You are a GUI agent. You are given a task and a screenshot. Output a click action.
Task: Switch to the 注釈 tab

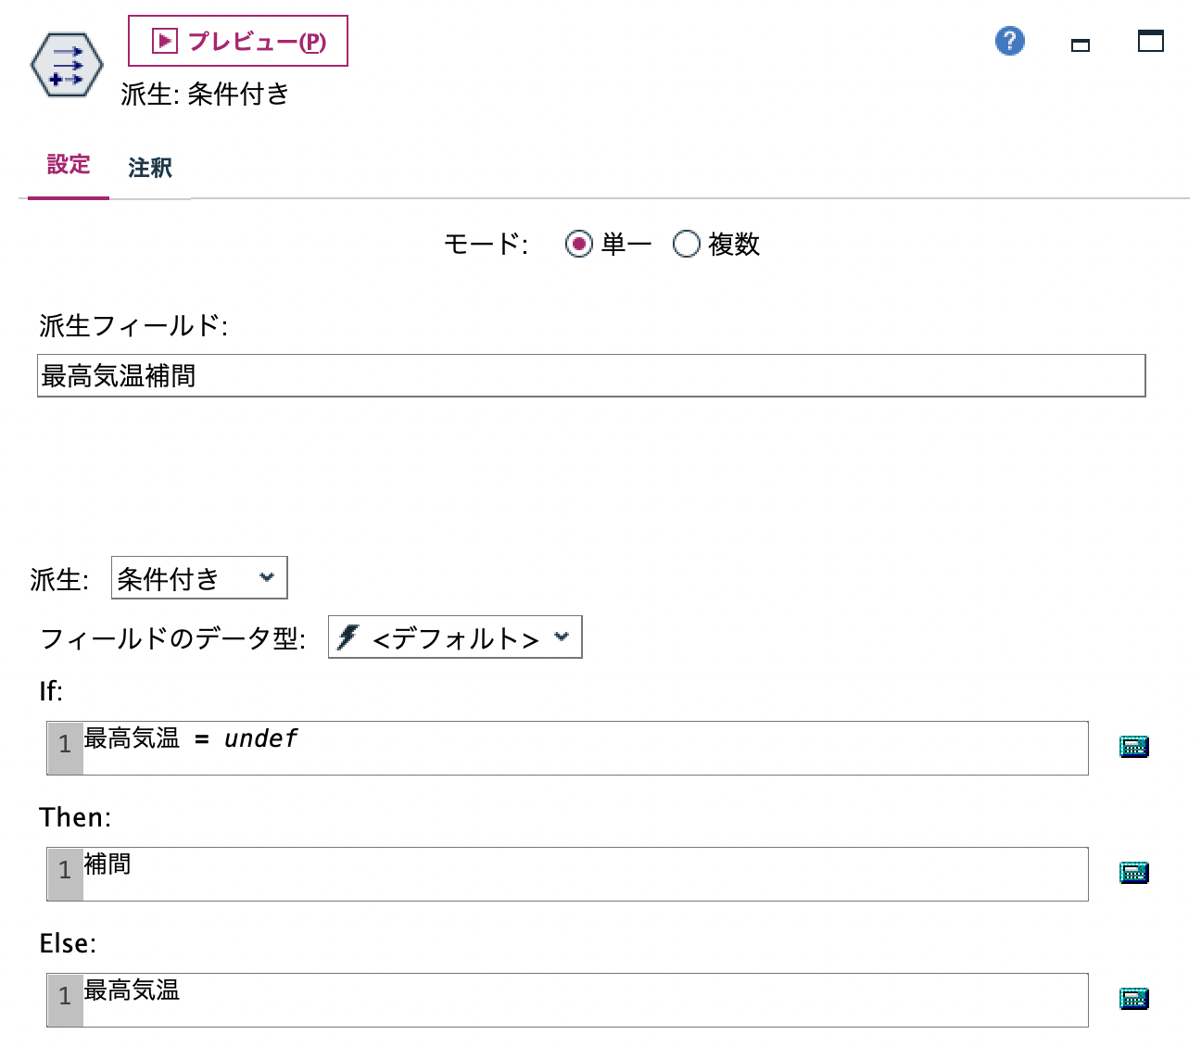click(x=149, y=168)
